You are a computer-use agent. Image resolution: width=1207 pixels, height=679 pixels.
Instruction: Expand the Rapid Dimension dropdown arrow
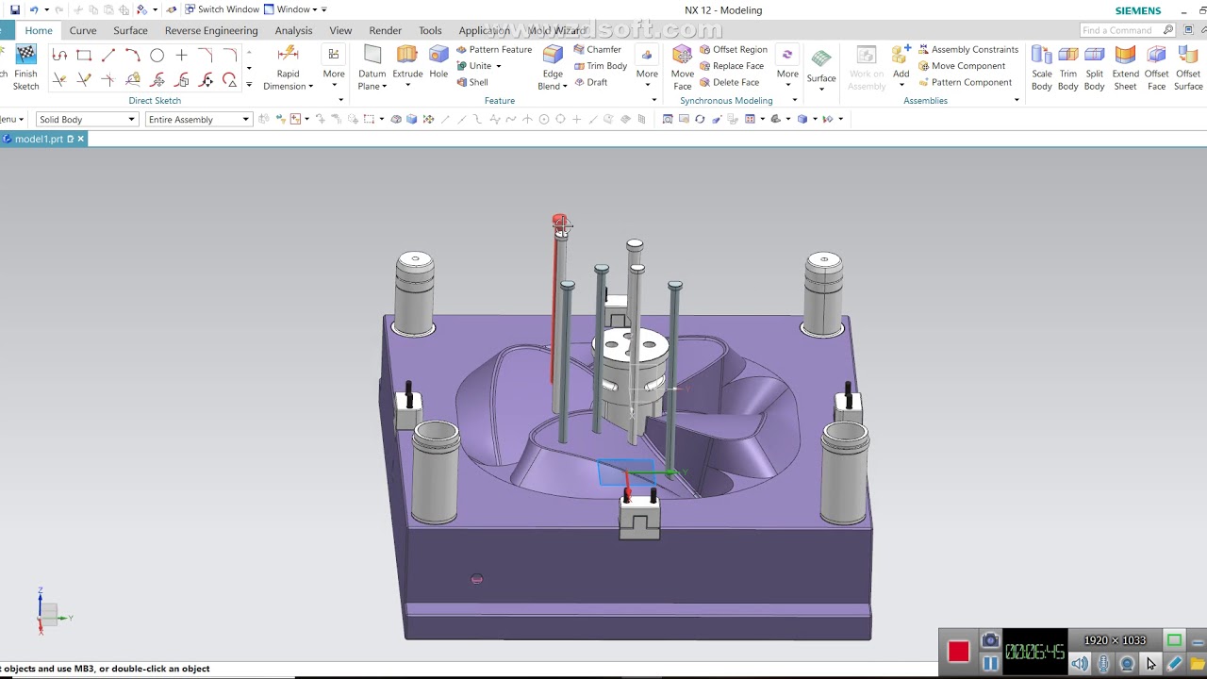310,87
